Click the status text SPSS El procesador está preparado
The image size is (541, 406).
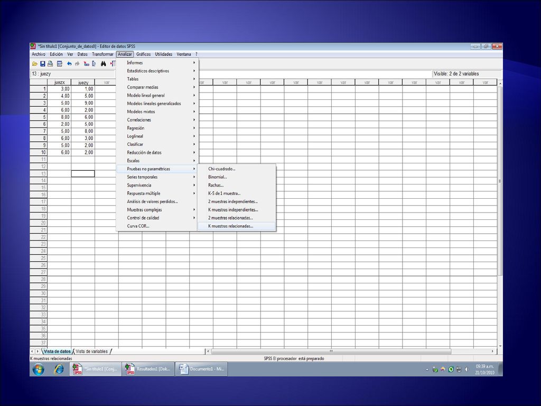[x=294, y=359]
